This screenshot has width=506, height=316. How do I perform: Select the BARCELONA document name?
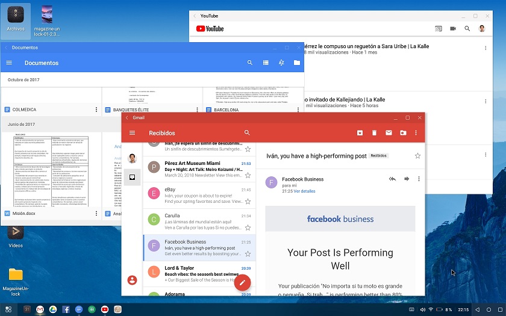click(x=226, y=110)
